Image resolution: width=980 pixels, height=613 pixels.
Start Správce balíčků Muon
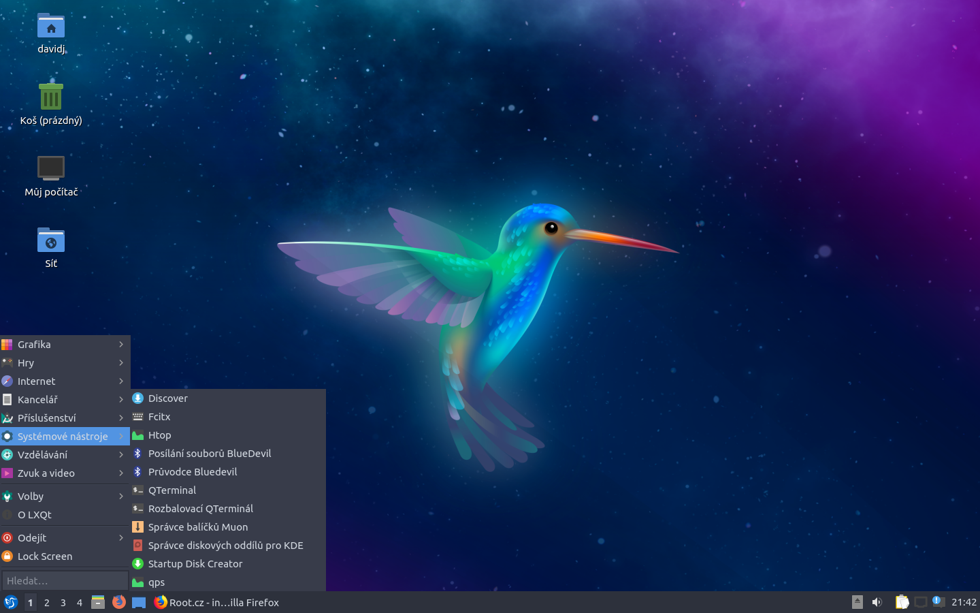[x=199, y=526]
